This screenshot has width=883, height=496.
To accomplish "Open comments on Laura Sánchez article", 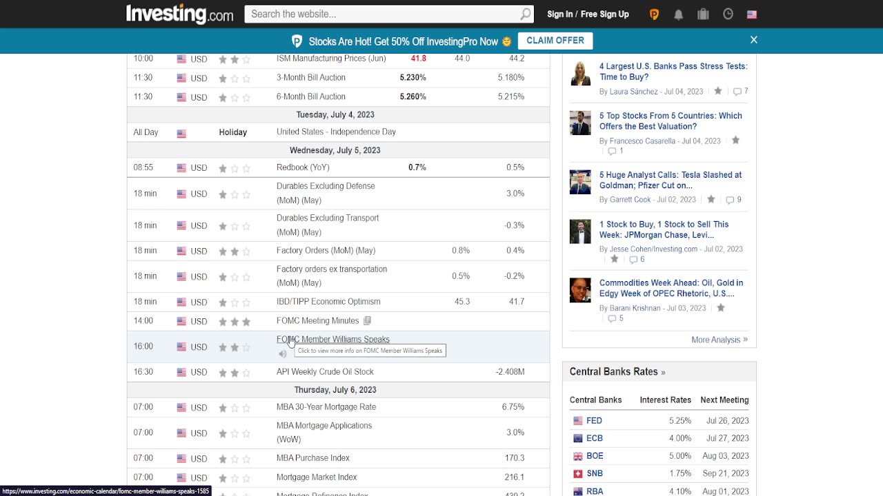I will pos(740,91).
